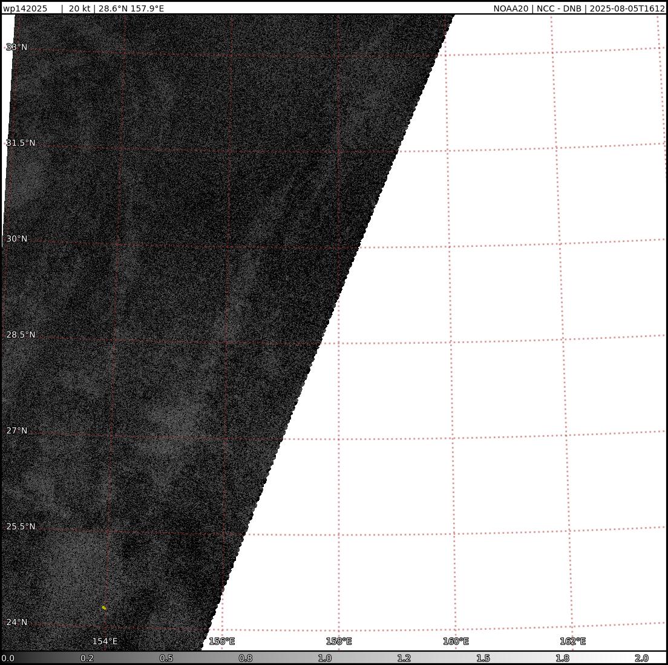Click the 1.5 colorbar tick value
Screen dimensions: 668x665
(x=483, y=658)
